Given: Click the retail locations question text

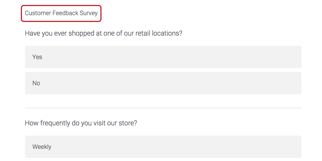Looking at the screenshot, I should pos(103,33).
